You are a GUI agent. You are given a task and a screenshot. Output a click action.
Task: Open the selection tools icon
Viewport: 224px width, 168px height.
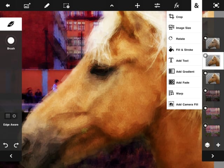tap(66, 6)
